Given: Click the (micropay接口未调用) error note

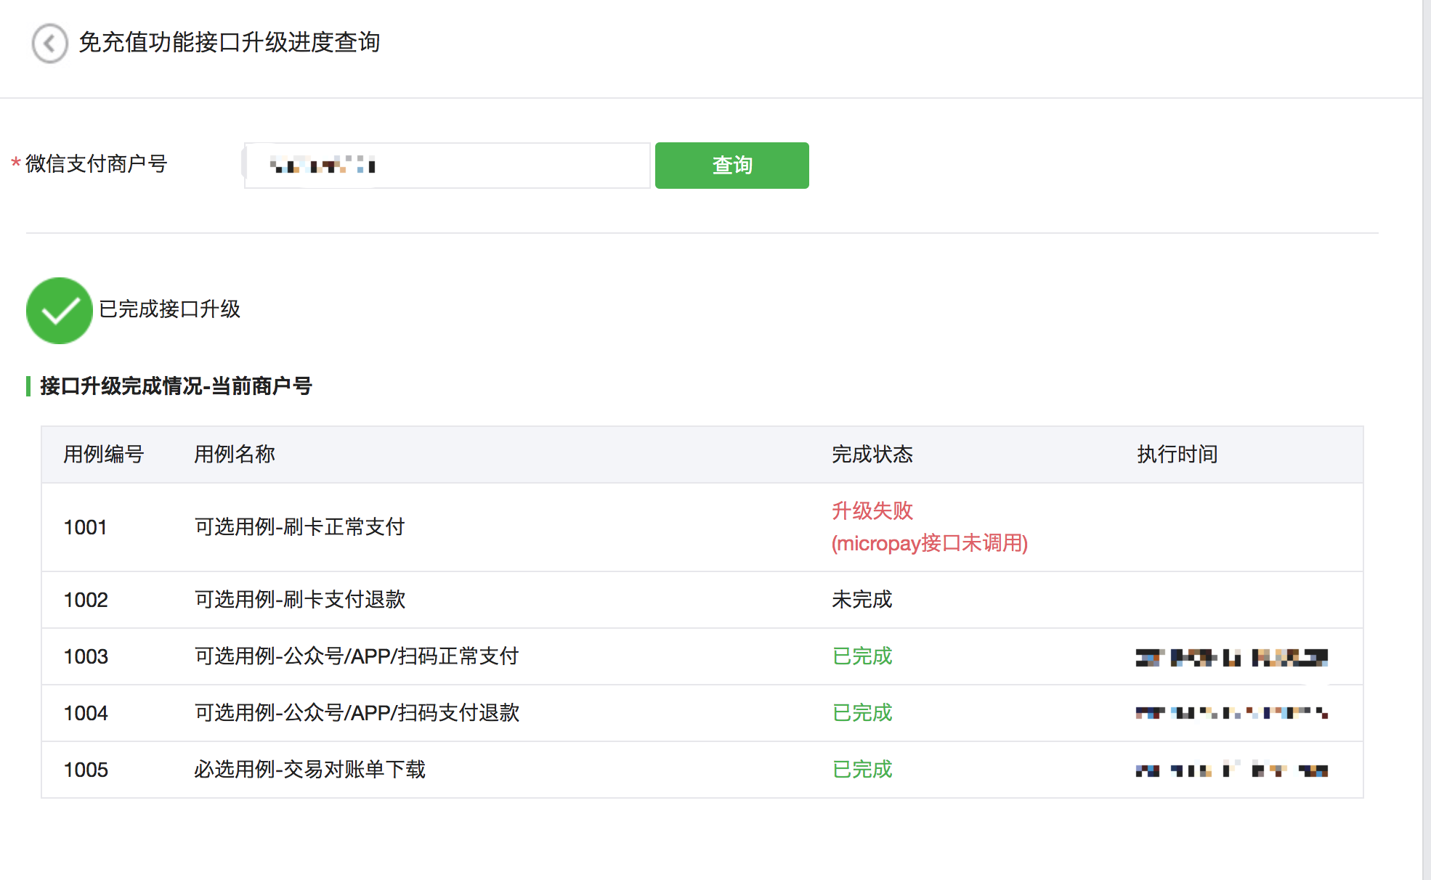Looking at the screenshot, I should coord(930,543).
